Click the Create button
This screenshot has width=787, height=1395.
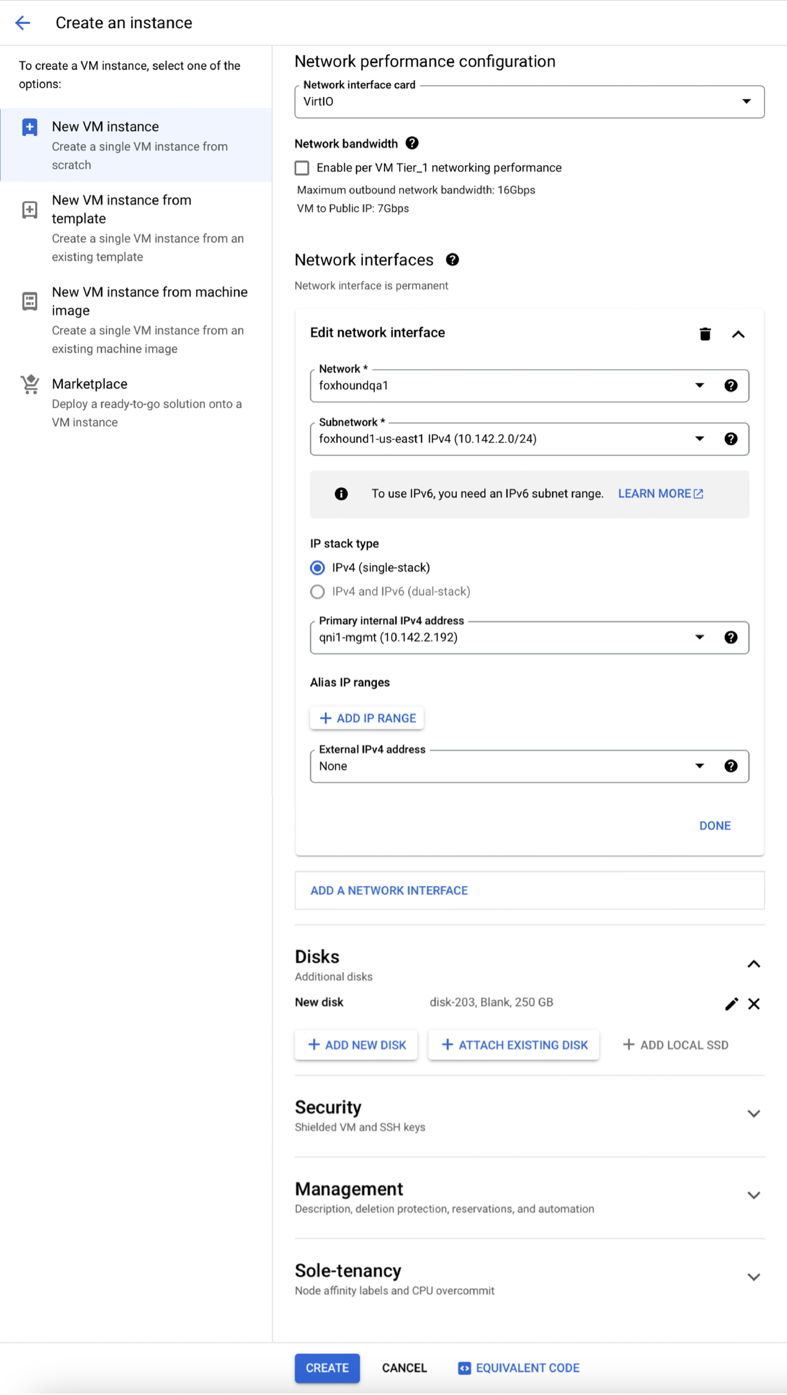click(x=327, y=1369)
